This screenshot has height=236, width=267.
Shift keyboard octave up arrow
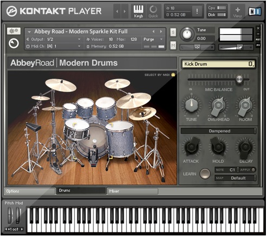coord(22,229)
